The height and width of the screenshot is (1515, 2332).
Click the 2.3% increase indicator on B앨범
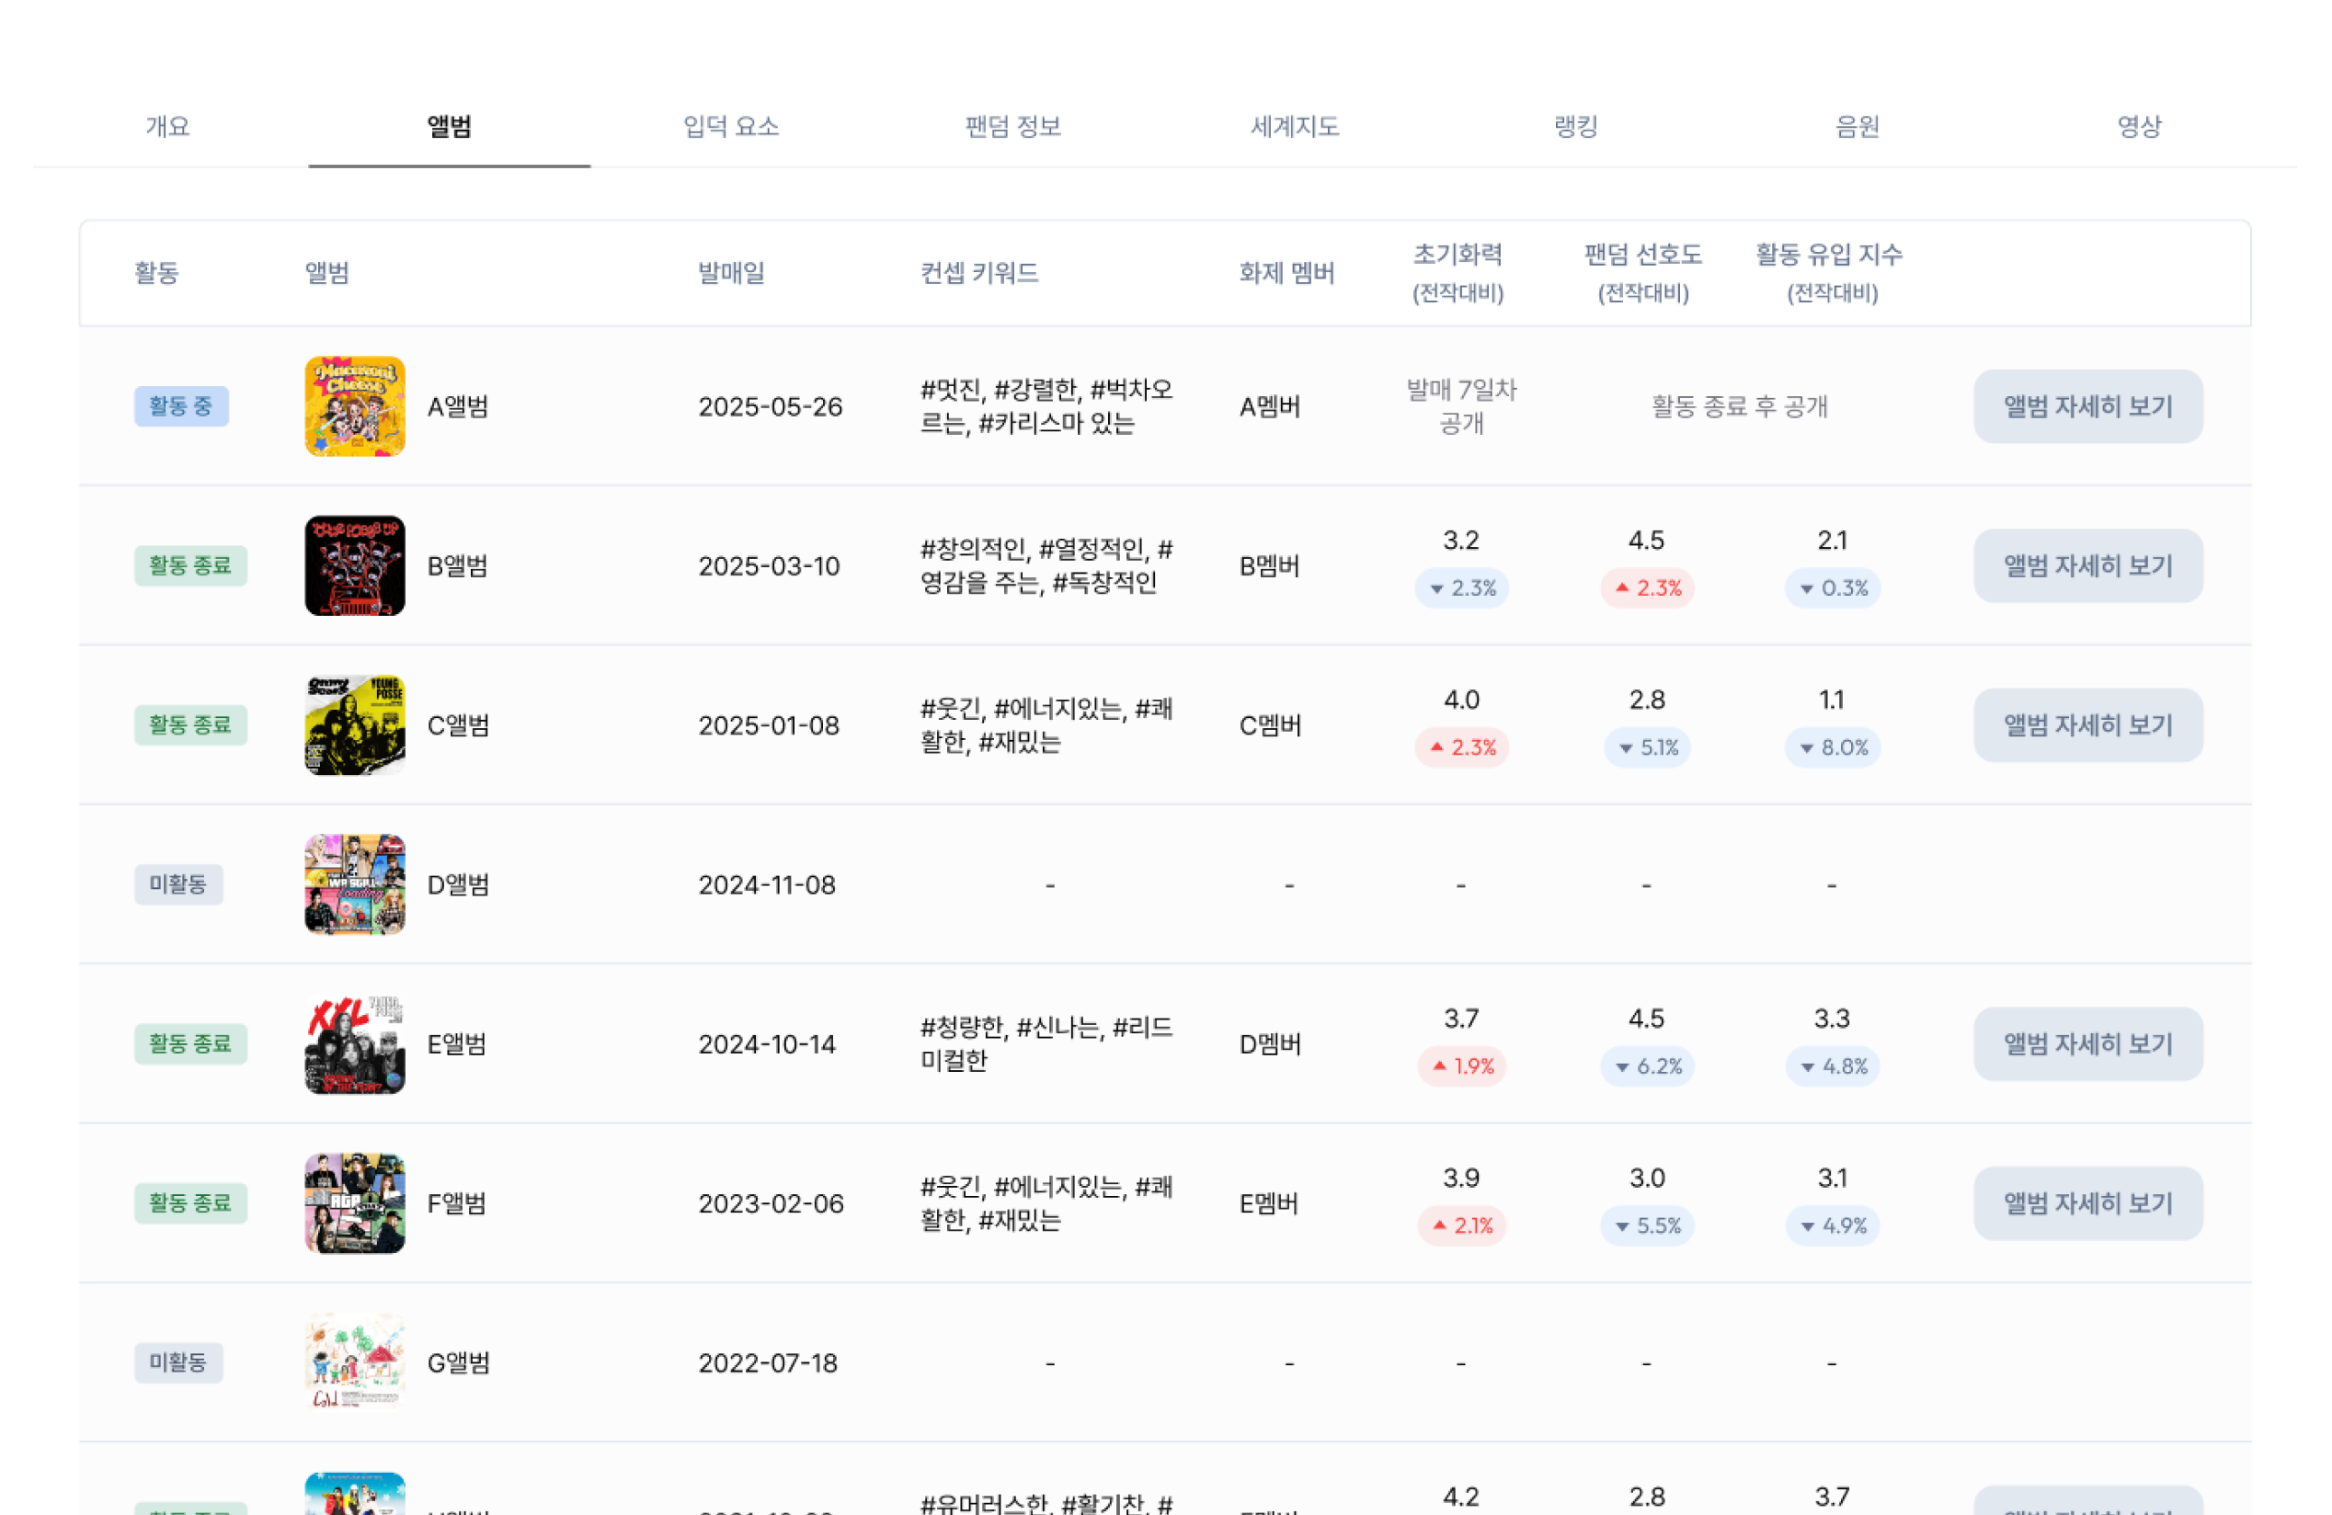click(1647, 588)
